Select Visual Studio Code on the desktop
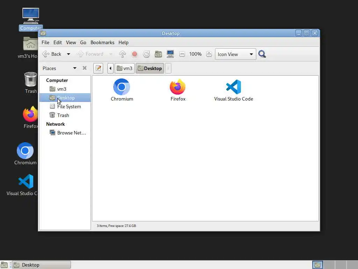Viewport: 358px width, 269px height. [23, 185]
